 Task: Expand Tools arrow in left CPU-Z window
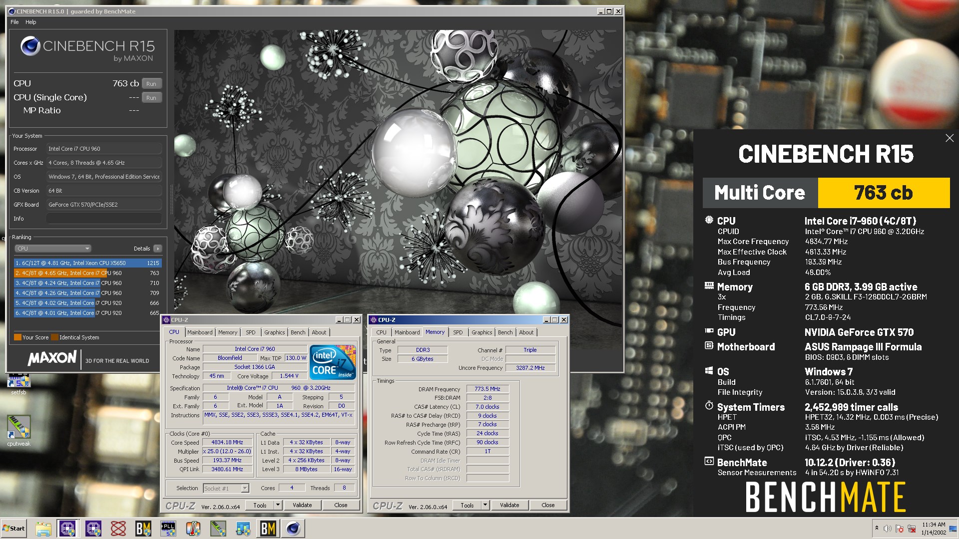(x=278, y=505)
